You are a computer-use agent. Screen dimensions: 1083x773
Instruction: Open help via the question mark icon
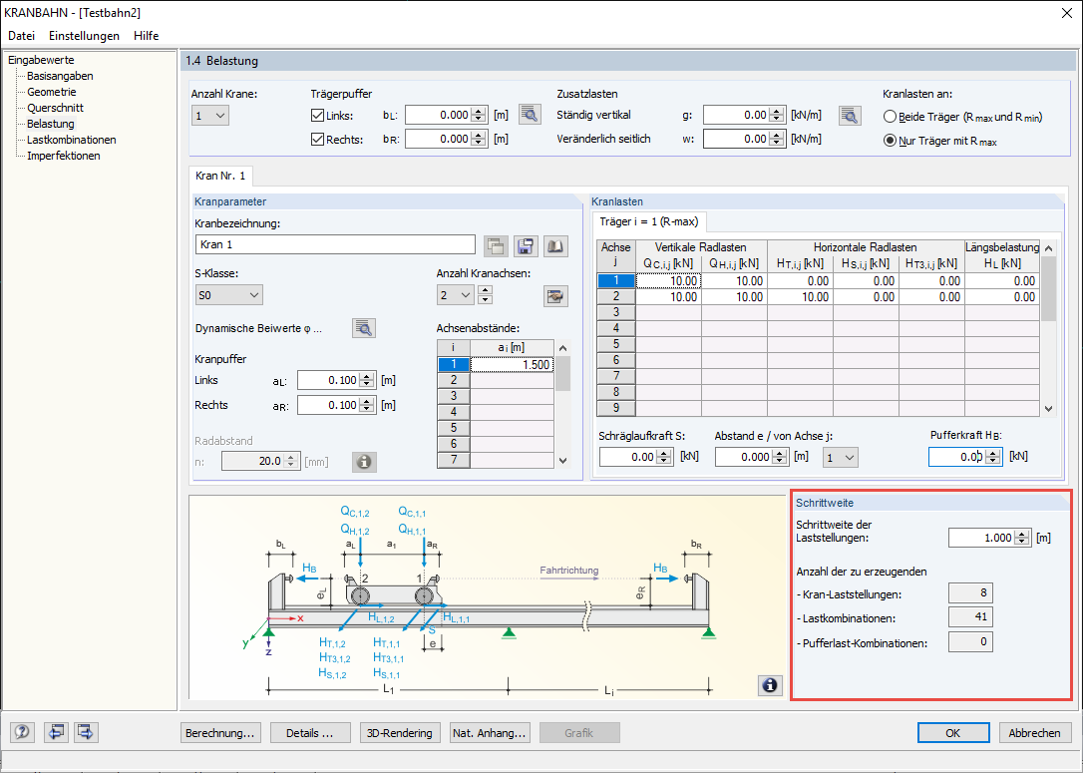(21, 731)
